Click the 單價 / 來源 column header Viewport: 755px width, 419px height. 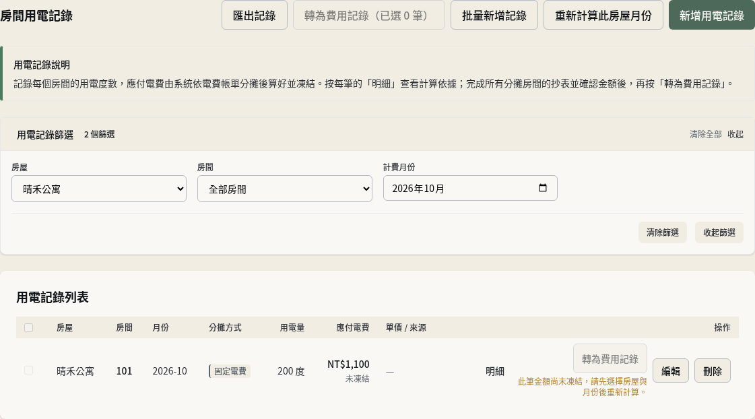(405, 327)
